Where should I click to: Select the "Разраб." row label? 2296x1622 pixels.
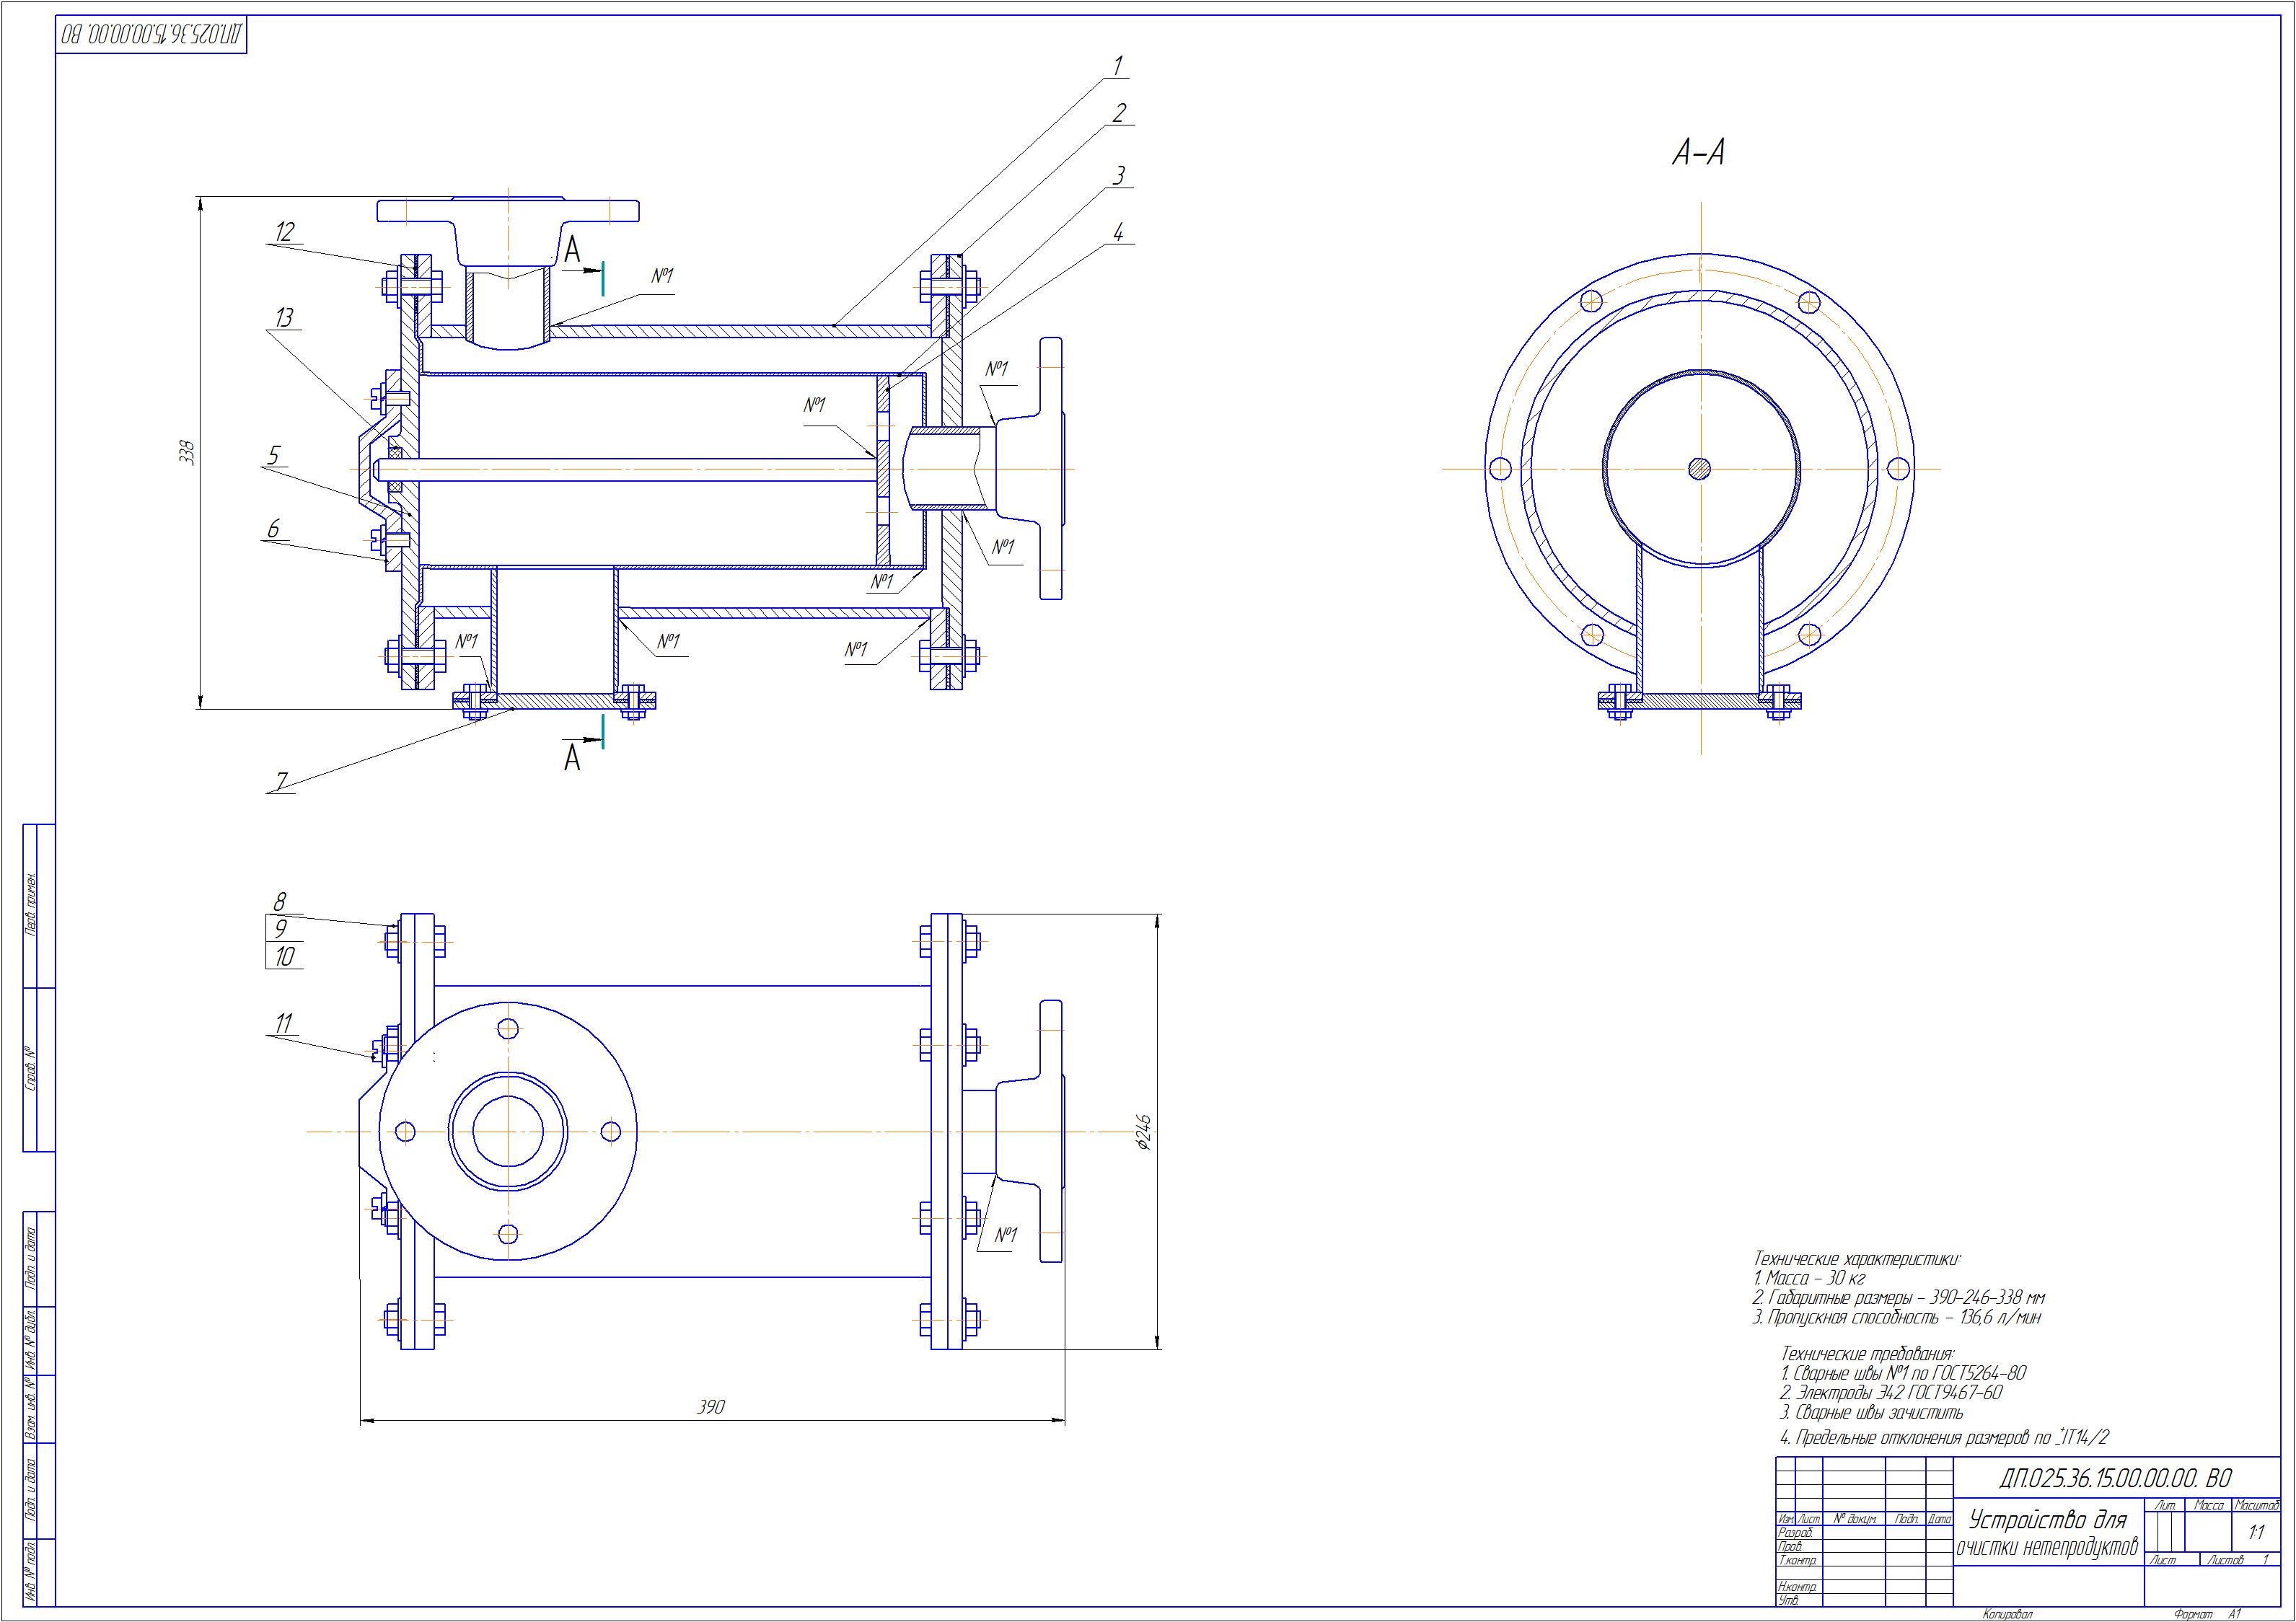pyautogui.click(x=1797, y=1533)
